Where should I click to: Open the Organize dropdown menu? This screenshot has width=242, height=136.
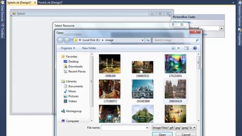click(68, 48)
